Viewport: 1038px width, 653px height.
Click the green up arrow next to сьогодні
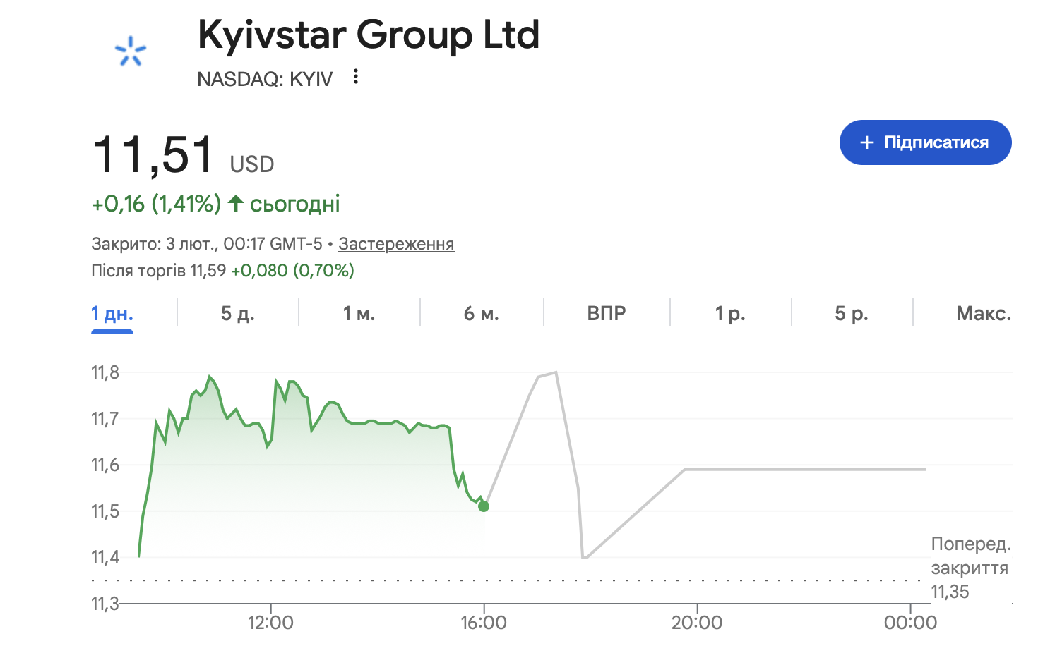pos(236,204)
